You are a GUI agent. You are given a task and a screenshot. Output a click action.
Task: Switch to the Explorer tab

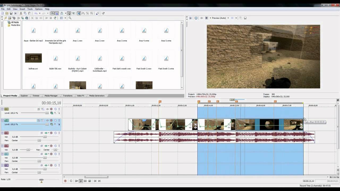tap(24, 95)
